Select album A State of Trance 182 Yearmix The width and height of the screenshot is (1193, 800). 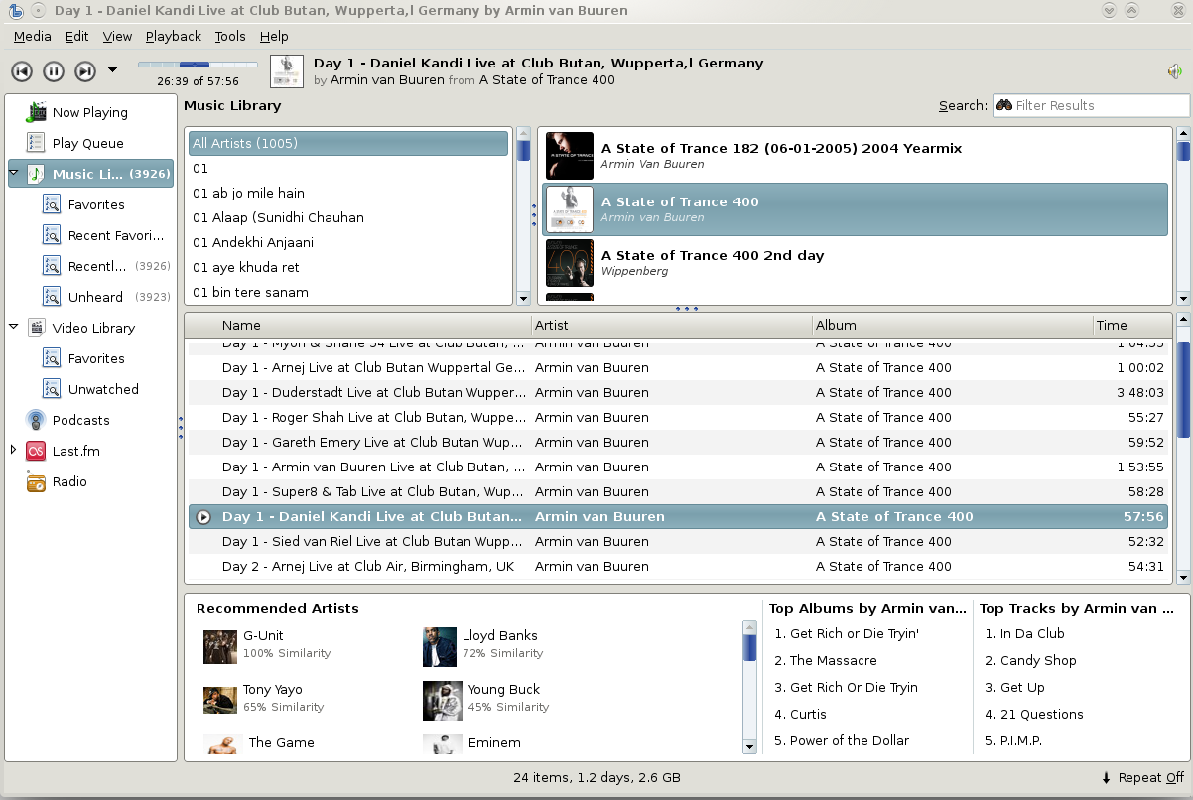click(855, 156)
